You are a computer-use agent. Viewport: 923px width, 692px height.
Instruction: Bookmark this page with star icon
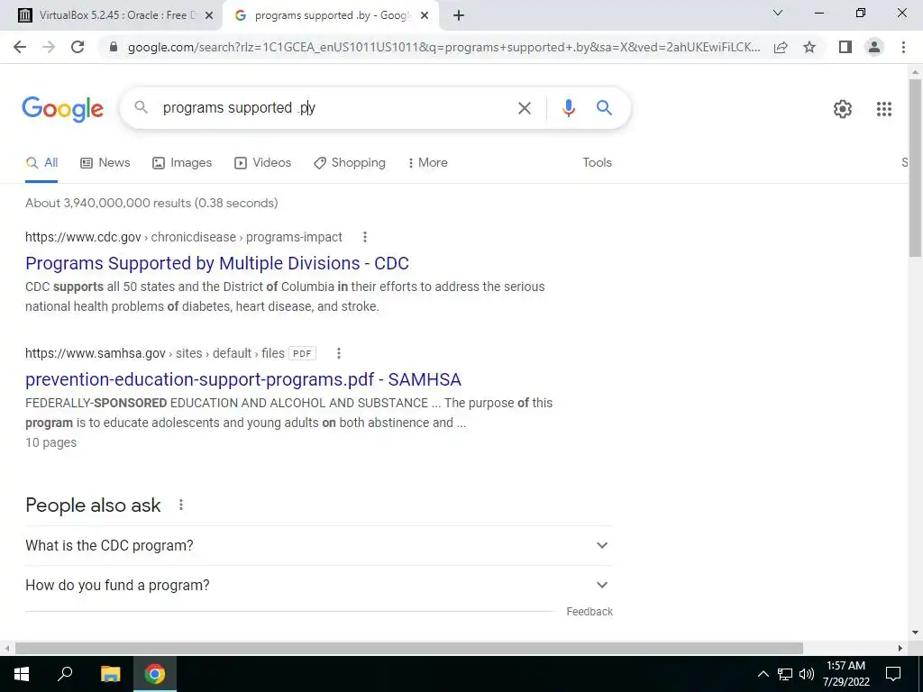[x=809, y=47]
